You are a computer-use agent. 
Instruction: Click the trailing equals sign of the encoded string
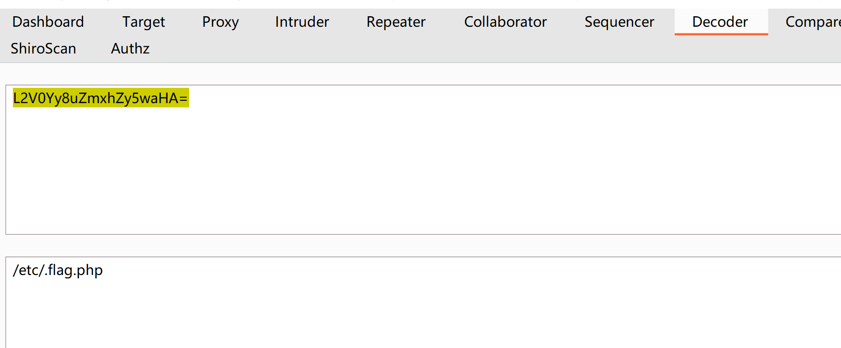[x=183, y=98]
